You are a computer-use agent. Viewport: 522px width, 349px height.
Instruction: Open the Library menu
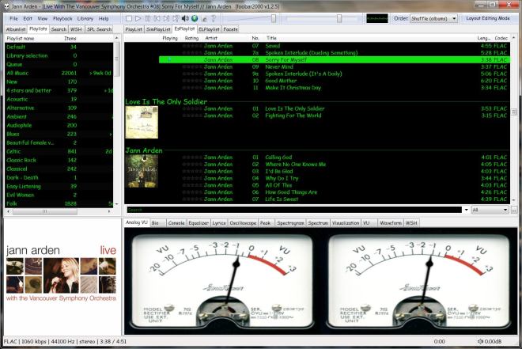pos(85,17)
